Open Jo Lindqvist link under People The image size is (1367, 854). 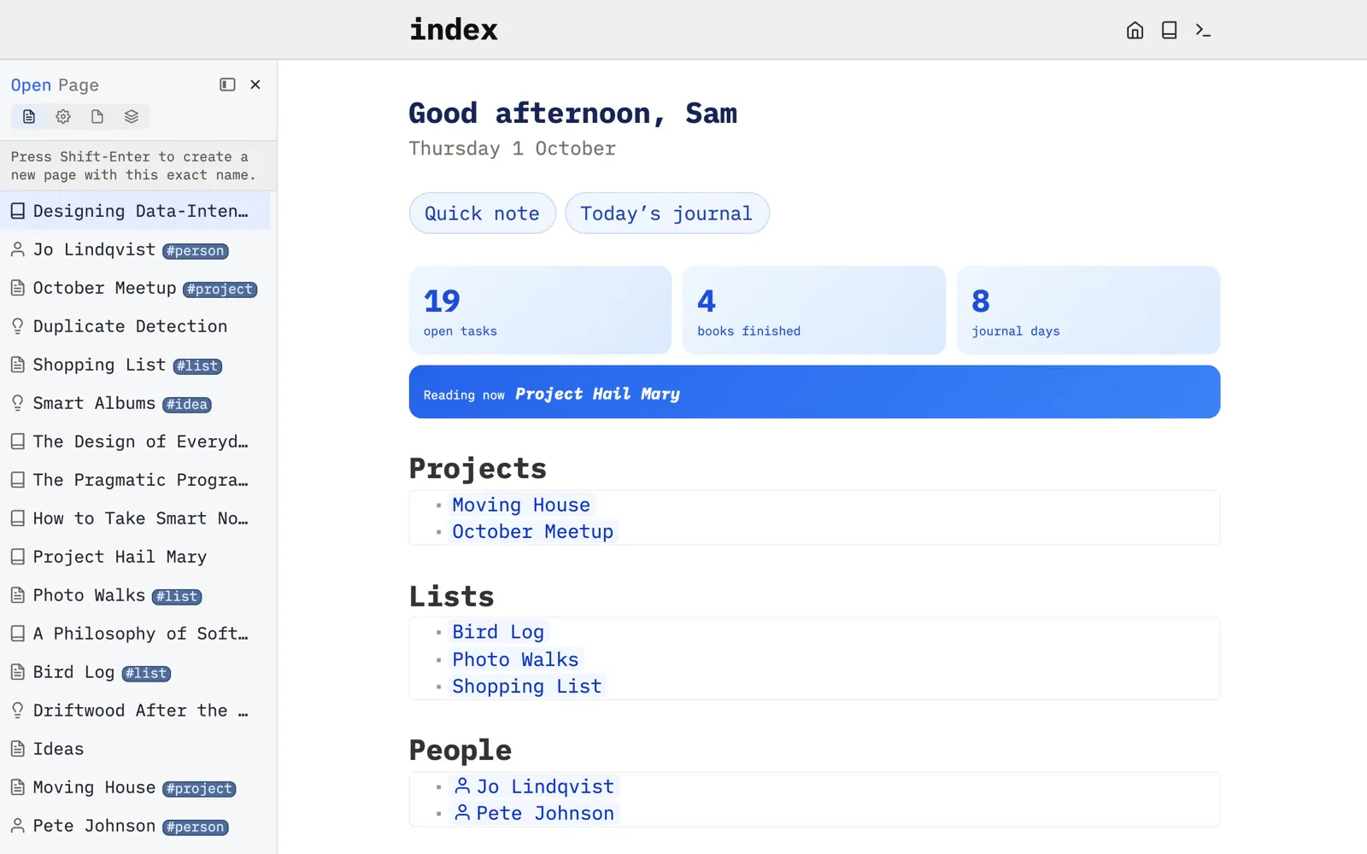534,787
